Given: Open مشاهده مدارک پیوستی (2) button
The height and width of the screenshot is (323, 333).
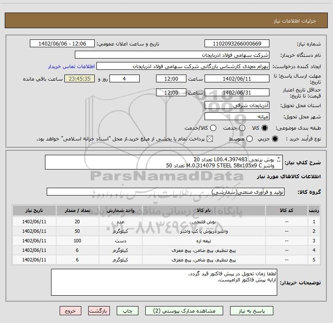Looking at the screenshot, I should tap(184, 311).
